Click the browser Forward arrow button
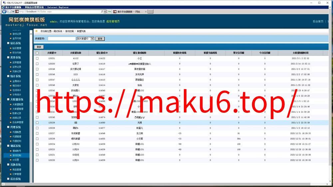 coord(9,11)
